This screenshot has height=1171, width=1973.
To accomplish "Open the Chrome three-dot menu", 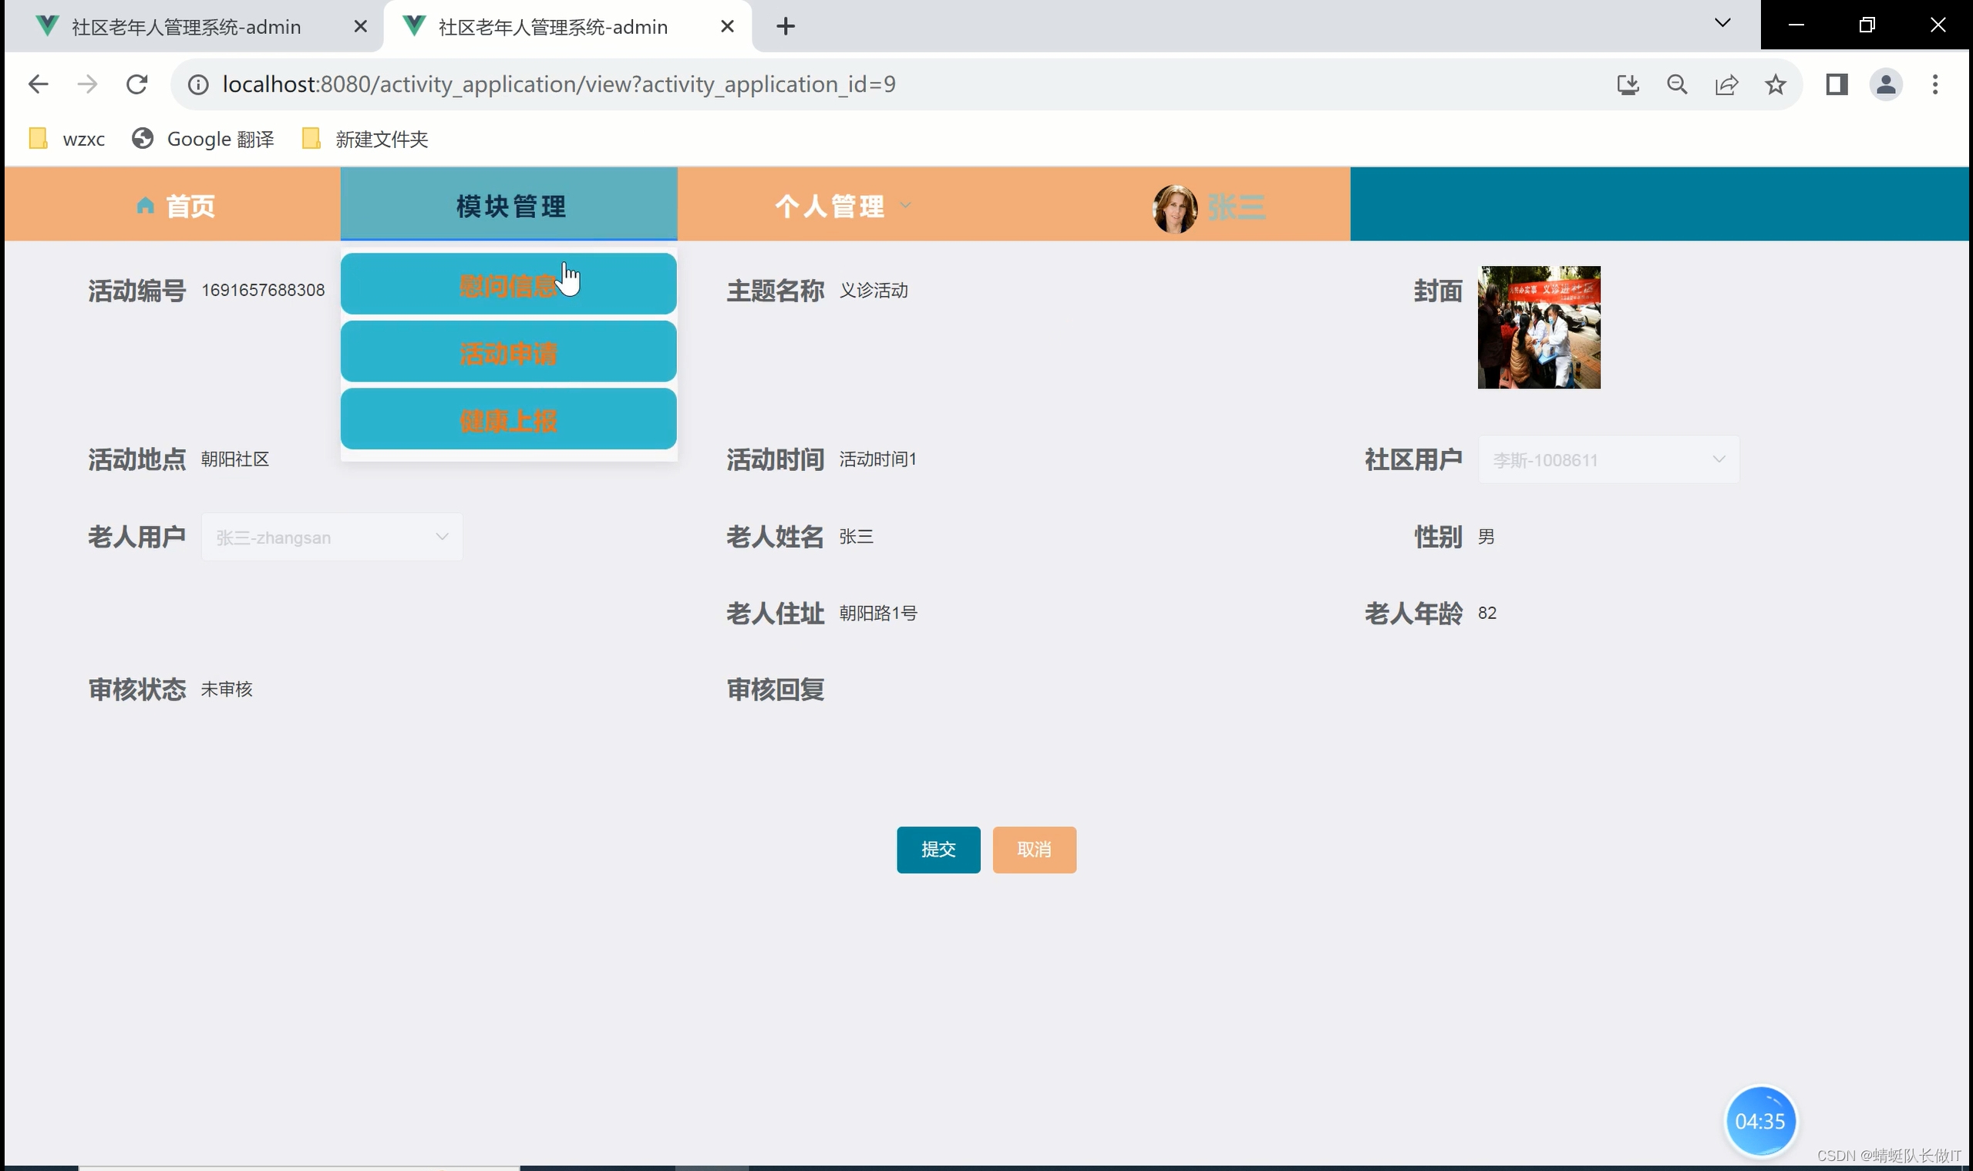I will coord(1935,85).
